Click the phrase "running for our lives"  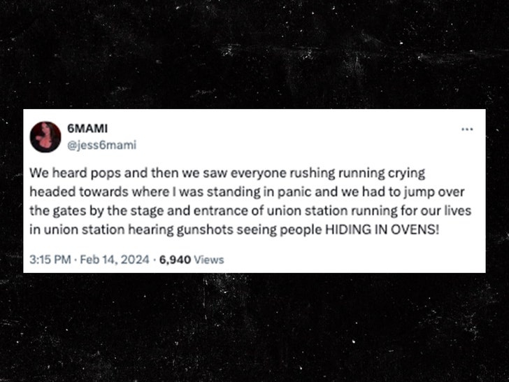pos(401,210)
